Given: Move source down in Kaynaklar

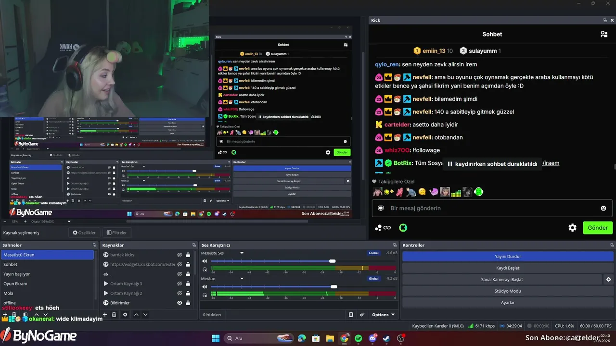Looking at the screenshot, I should tap(145, 315).
